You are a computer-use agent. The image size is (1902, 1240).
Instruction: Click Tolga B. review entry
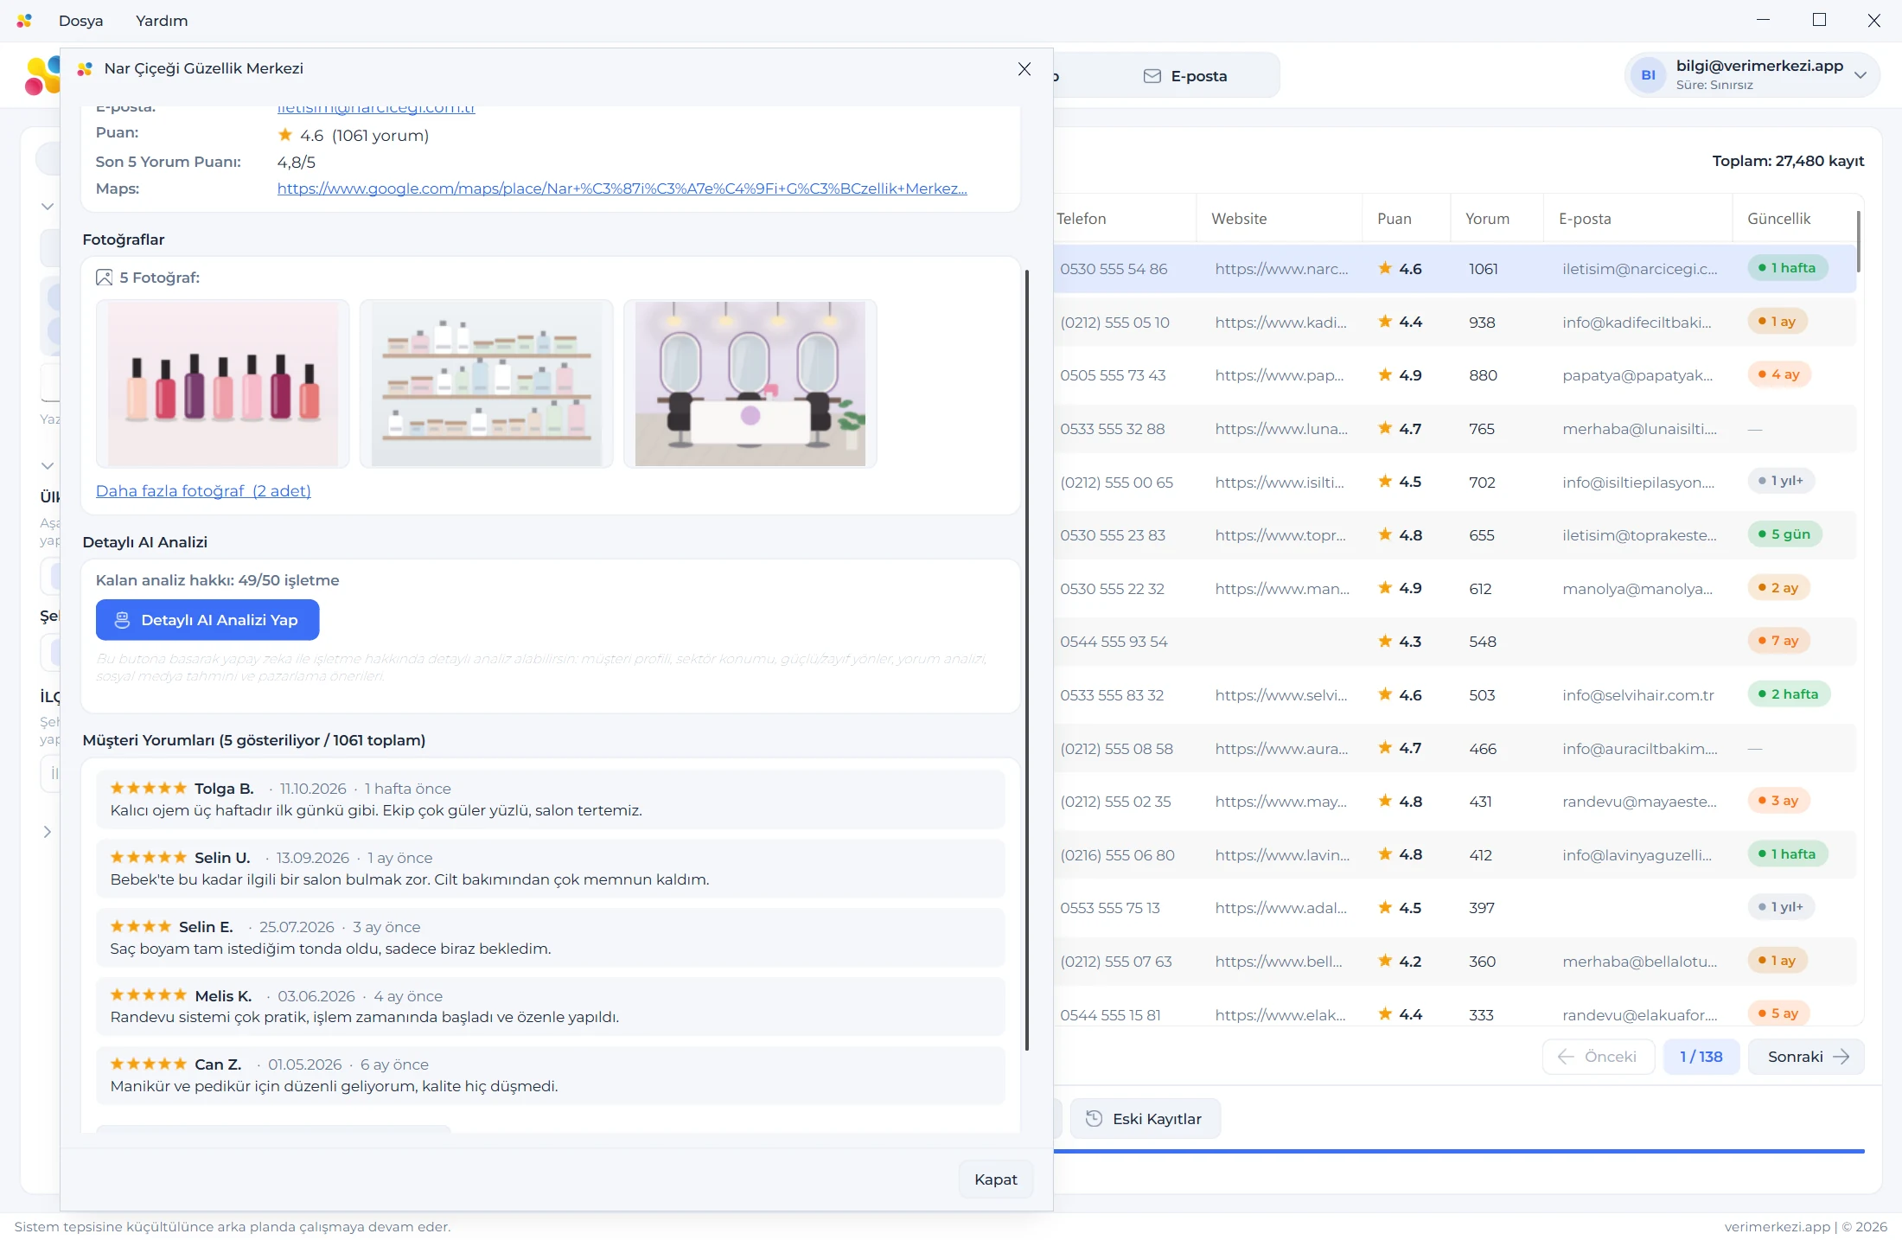[x=551, y=800]
